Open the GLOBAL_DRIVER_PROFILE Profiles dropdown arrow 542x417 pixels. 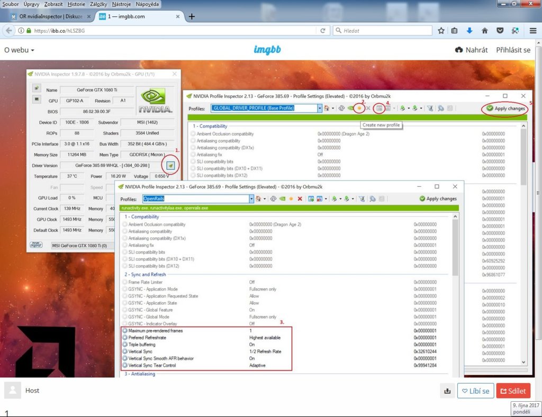click(x=320, y=108)
